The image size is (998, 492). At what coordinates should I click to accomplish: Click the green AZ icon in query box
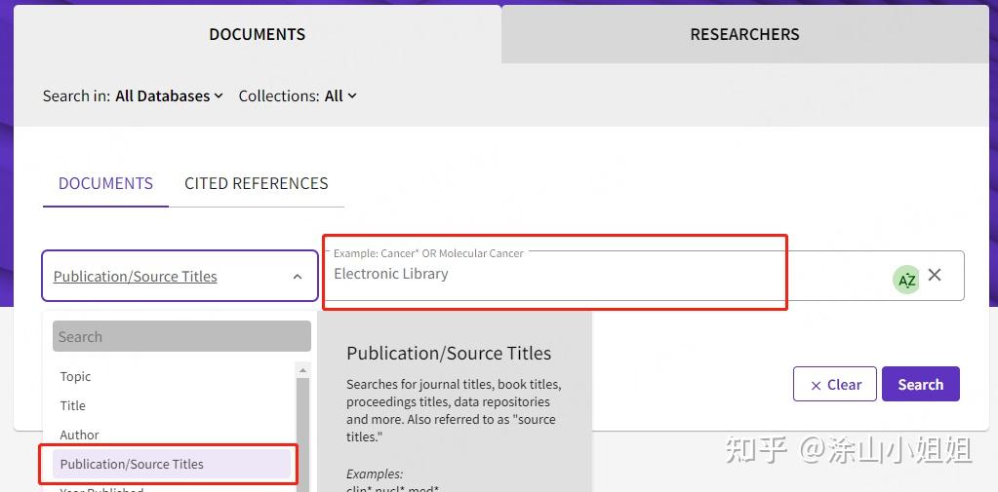click(906, 280)
